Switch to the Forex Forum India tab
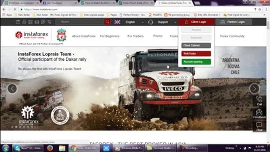 click(136, 3)
